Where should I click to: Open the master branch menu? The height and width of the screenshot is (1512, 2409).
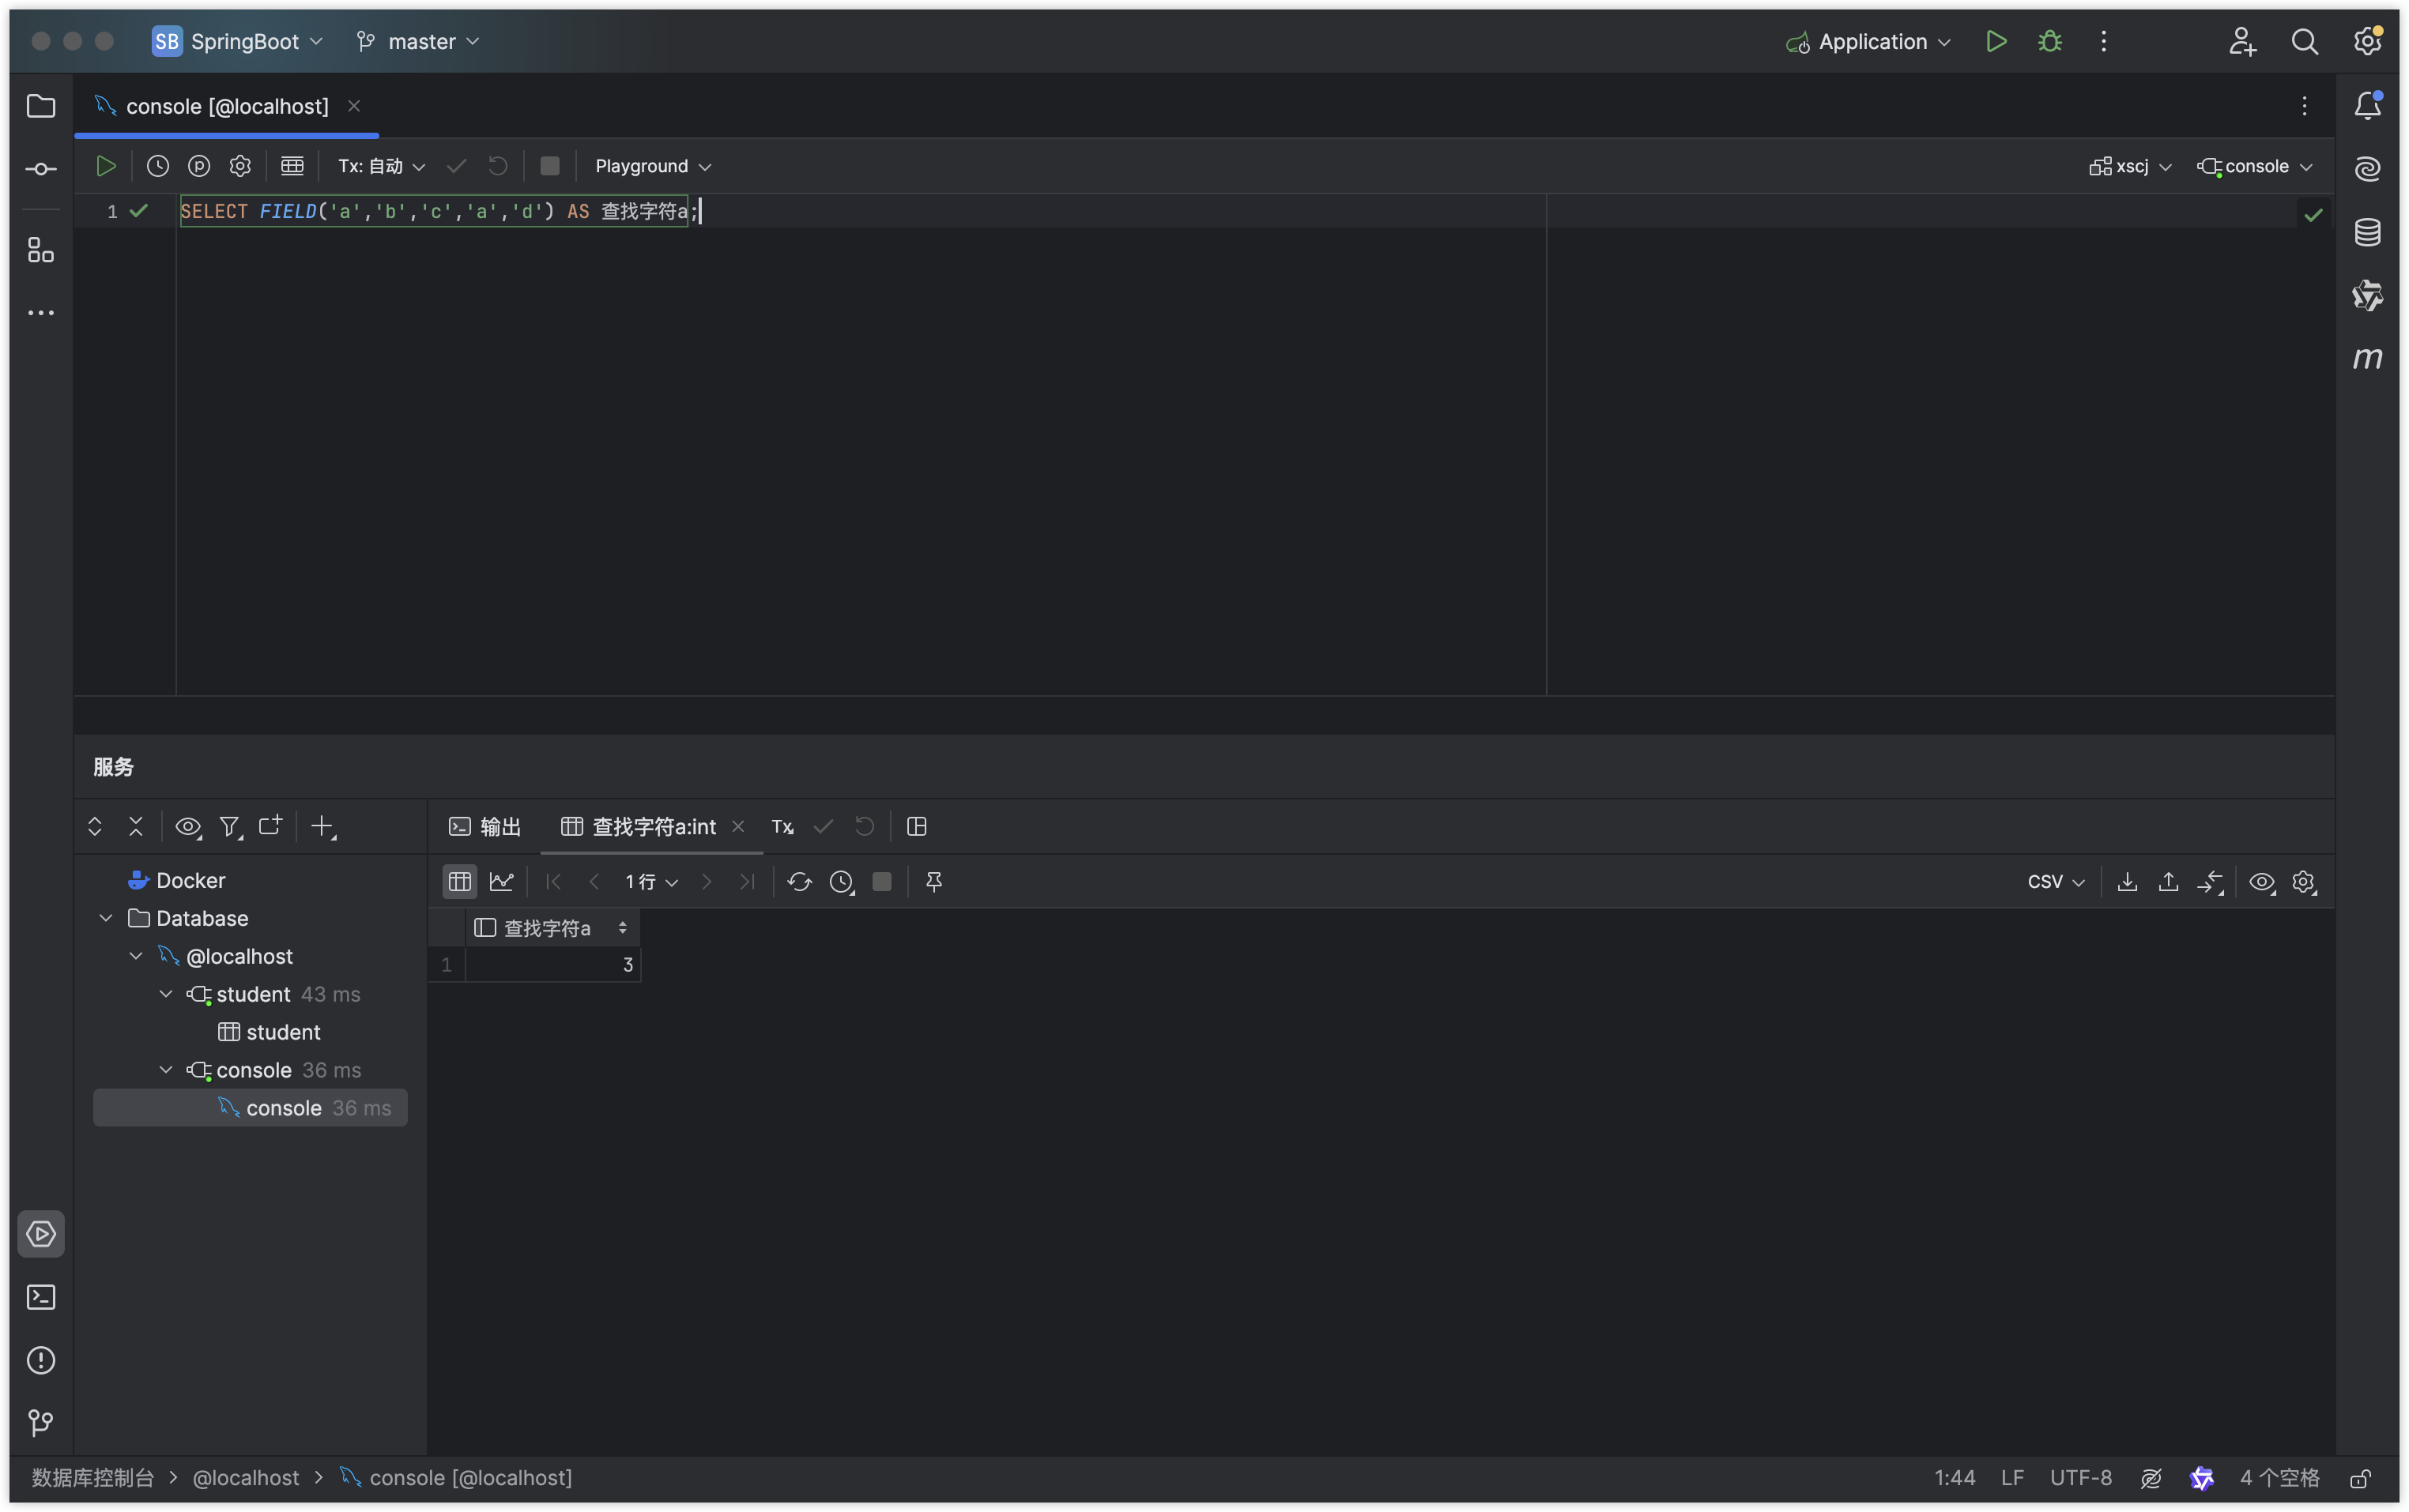419,42
